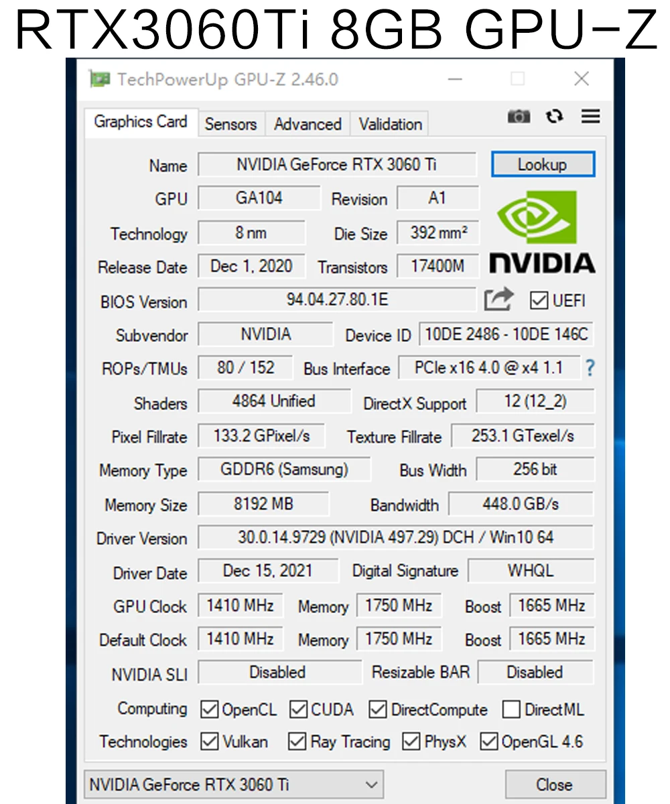Minimize the GPU-Z window

(456, 79)
